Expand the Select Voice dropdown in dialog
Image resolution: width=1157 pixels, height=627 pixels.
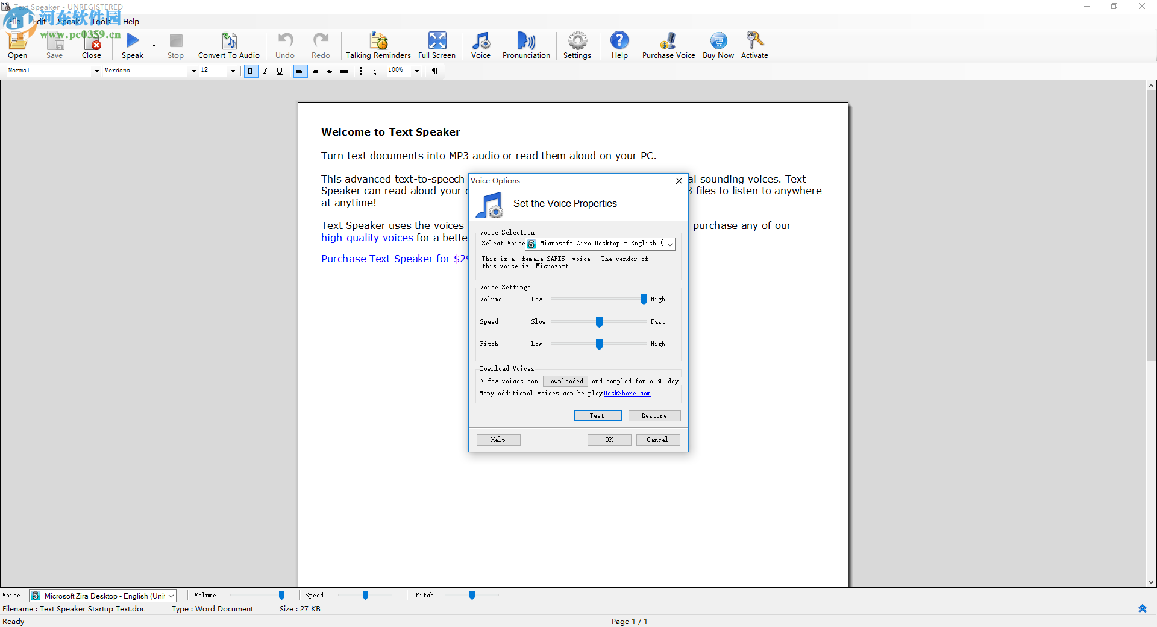pos(669,244)
